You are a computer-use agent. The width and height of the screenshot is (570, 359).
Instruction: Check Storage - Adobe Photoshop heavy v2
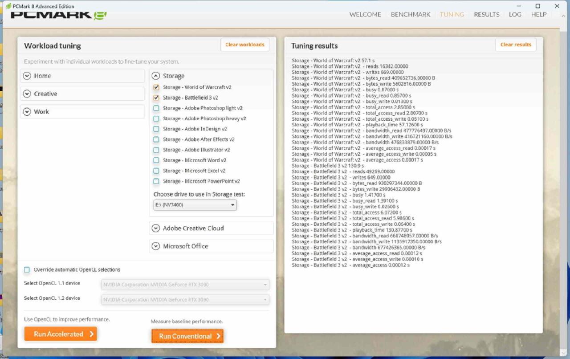[x=156, y=118]
